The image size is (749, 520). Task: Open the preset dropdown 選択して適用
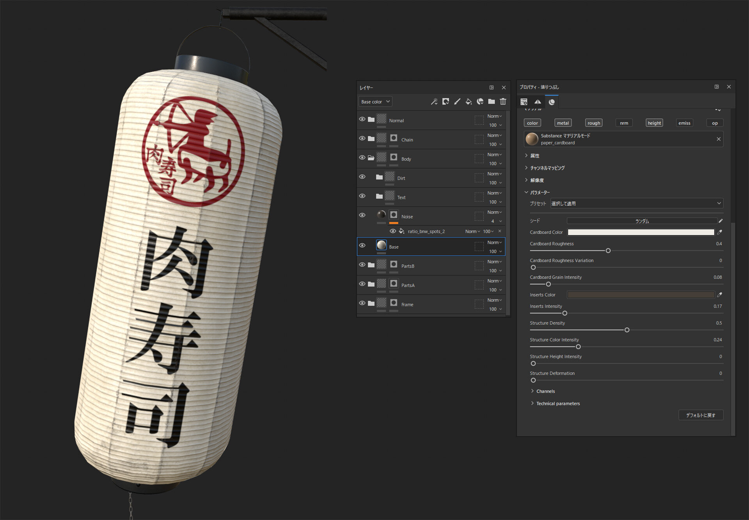click(x=636, y=203)
